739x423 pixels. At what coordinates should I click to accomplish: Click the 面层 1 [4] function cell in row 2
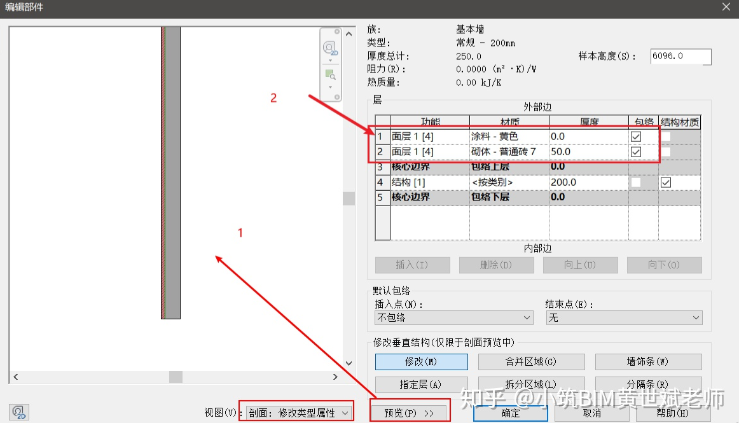click(430, 152)
